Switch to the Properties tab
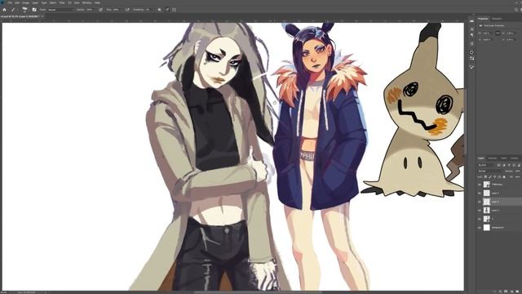522x294 pixels. (x=483, y=19)
